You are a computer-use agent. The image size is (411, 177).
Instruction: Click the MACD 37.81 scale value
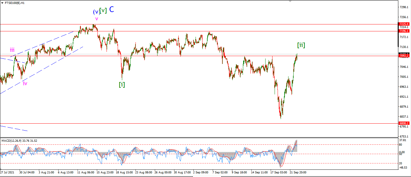coord(403,140)
